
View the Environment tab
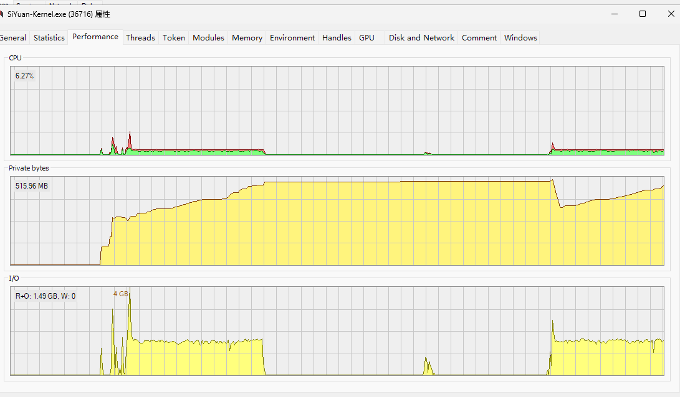coord(292,38)
